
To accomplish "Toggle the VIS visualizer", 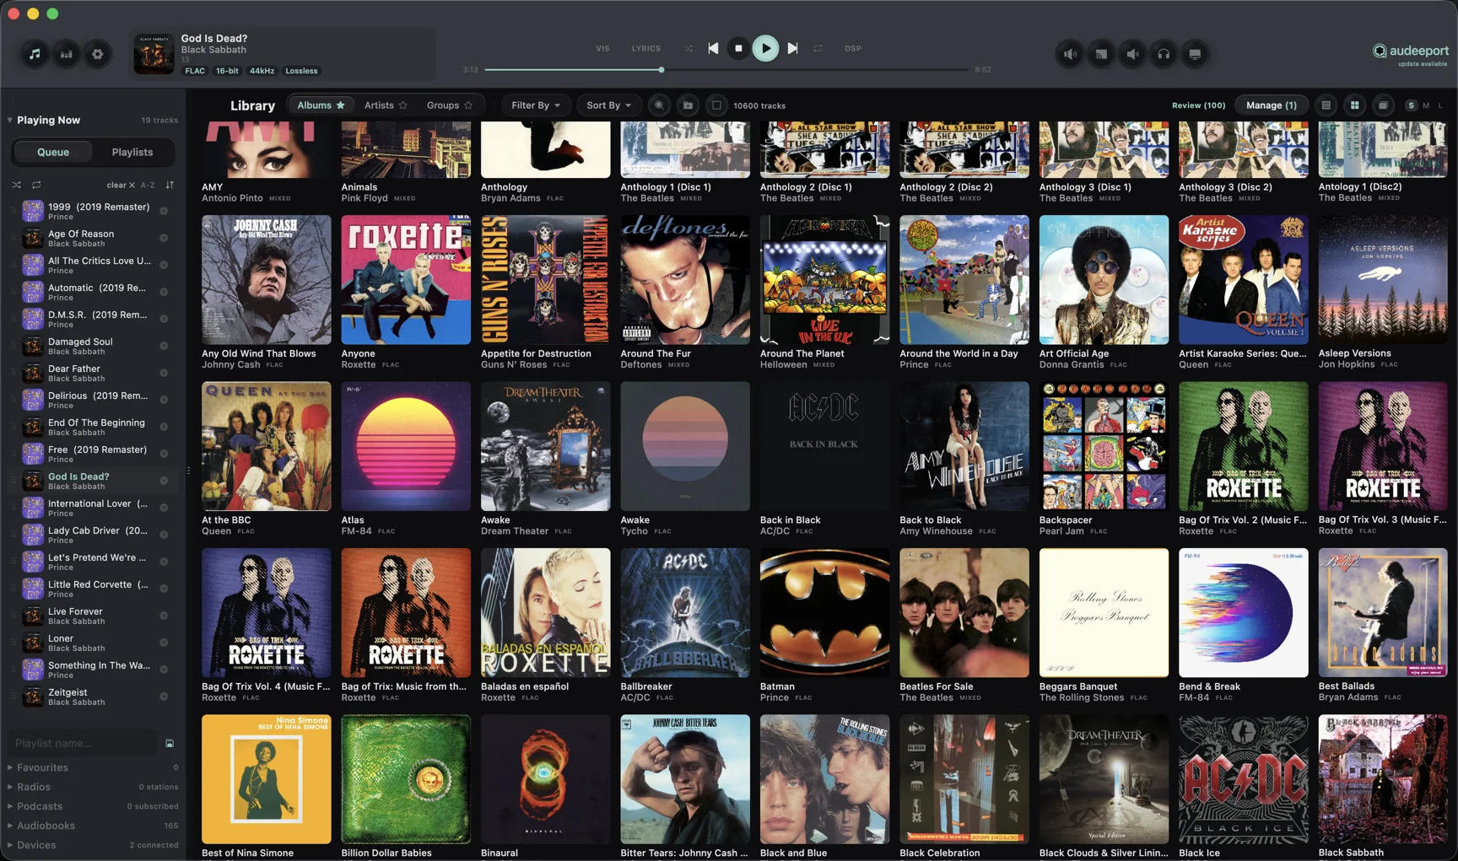I will [x=602, y=49].
